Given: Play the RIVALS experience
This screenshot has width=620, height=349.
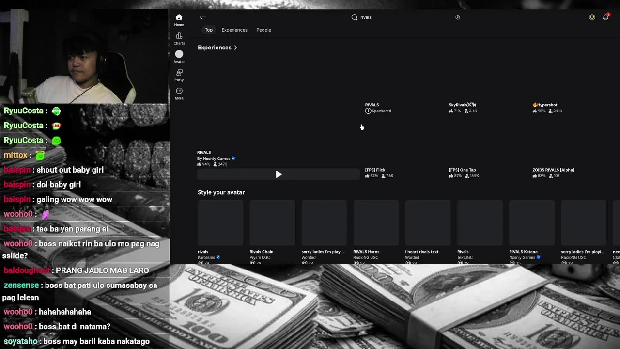Looking at the screenshot, I should point(279,174).
